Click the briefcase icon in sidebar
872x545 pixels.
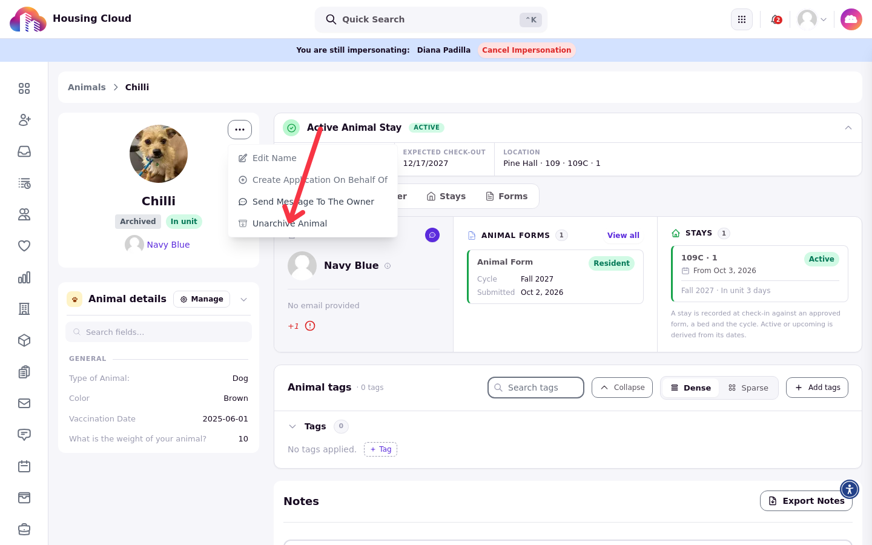point(24,529)
